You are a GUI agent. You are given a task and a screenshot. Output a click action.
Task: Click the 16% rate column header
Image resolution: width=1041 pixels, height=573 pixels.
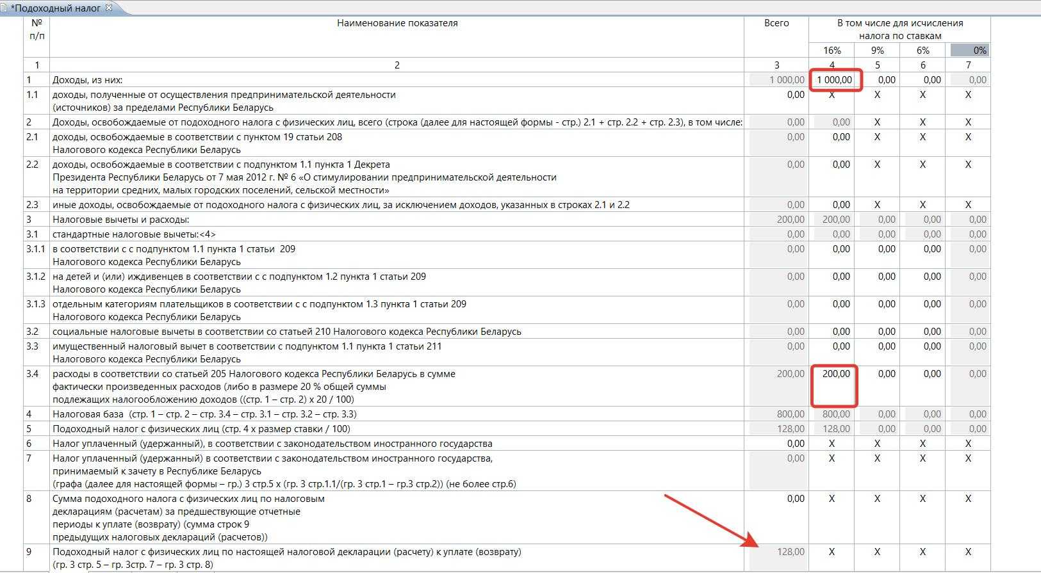832,50
